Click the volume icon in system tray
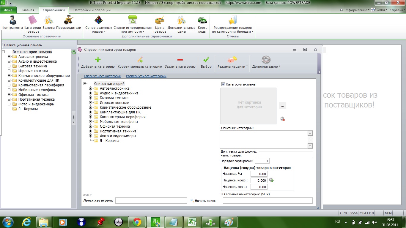The height and width of the screenshot is (228, 406). click(x=374, y=222)
